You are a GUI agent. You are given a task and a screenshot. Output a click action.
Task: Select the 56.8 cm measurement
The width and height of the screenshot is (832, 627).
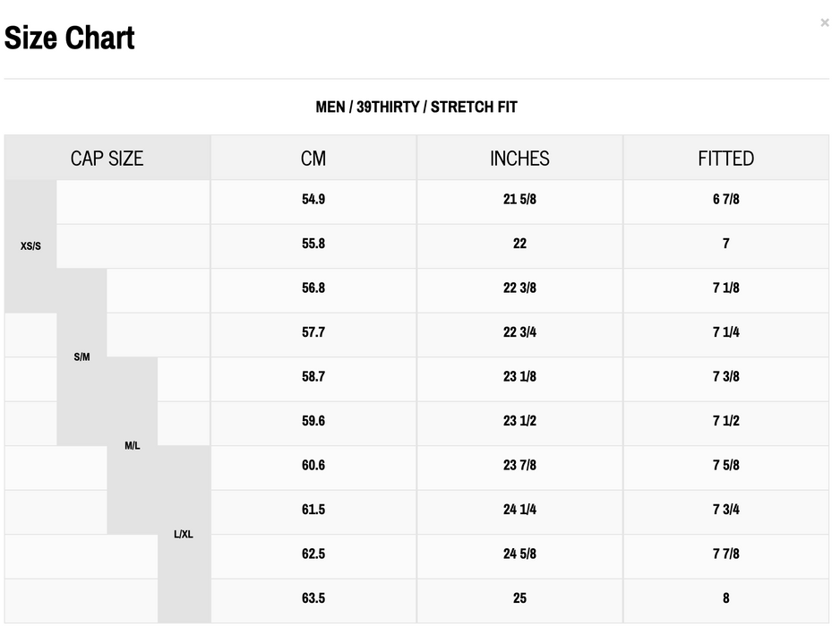pyautogui.click(x=313, y=288)
